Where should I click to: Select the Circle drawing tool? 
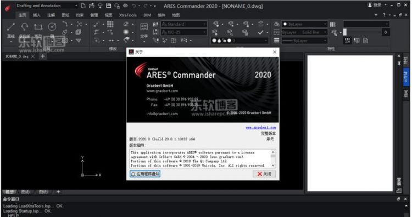coord(52,27)
